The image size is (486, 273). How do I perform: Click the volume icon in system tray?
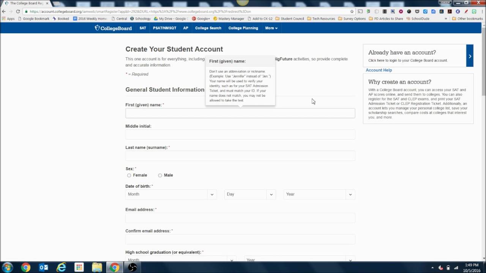440,268
